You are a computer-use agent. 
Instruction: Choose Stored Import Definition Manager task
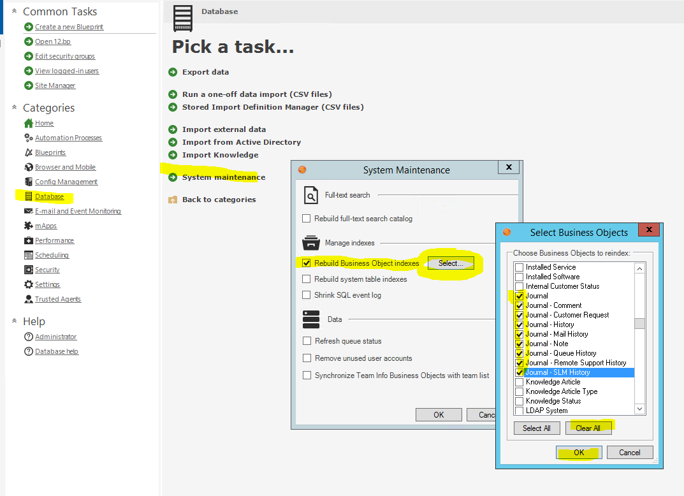[272, 107]
